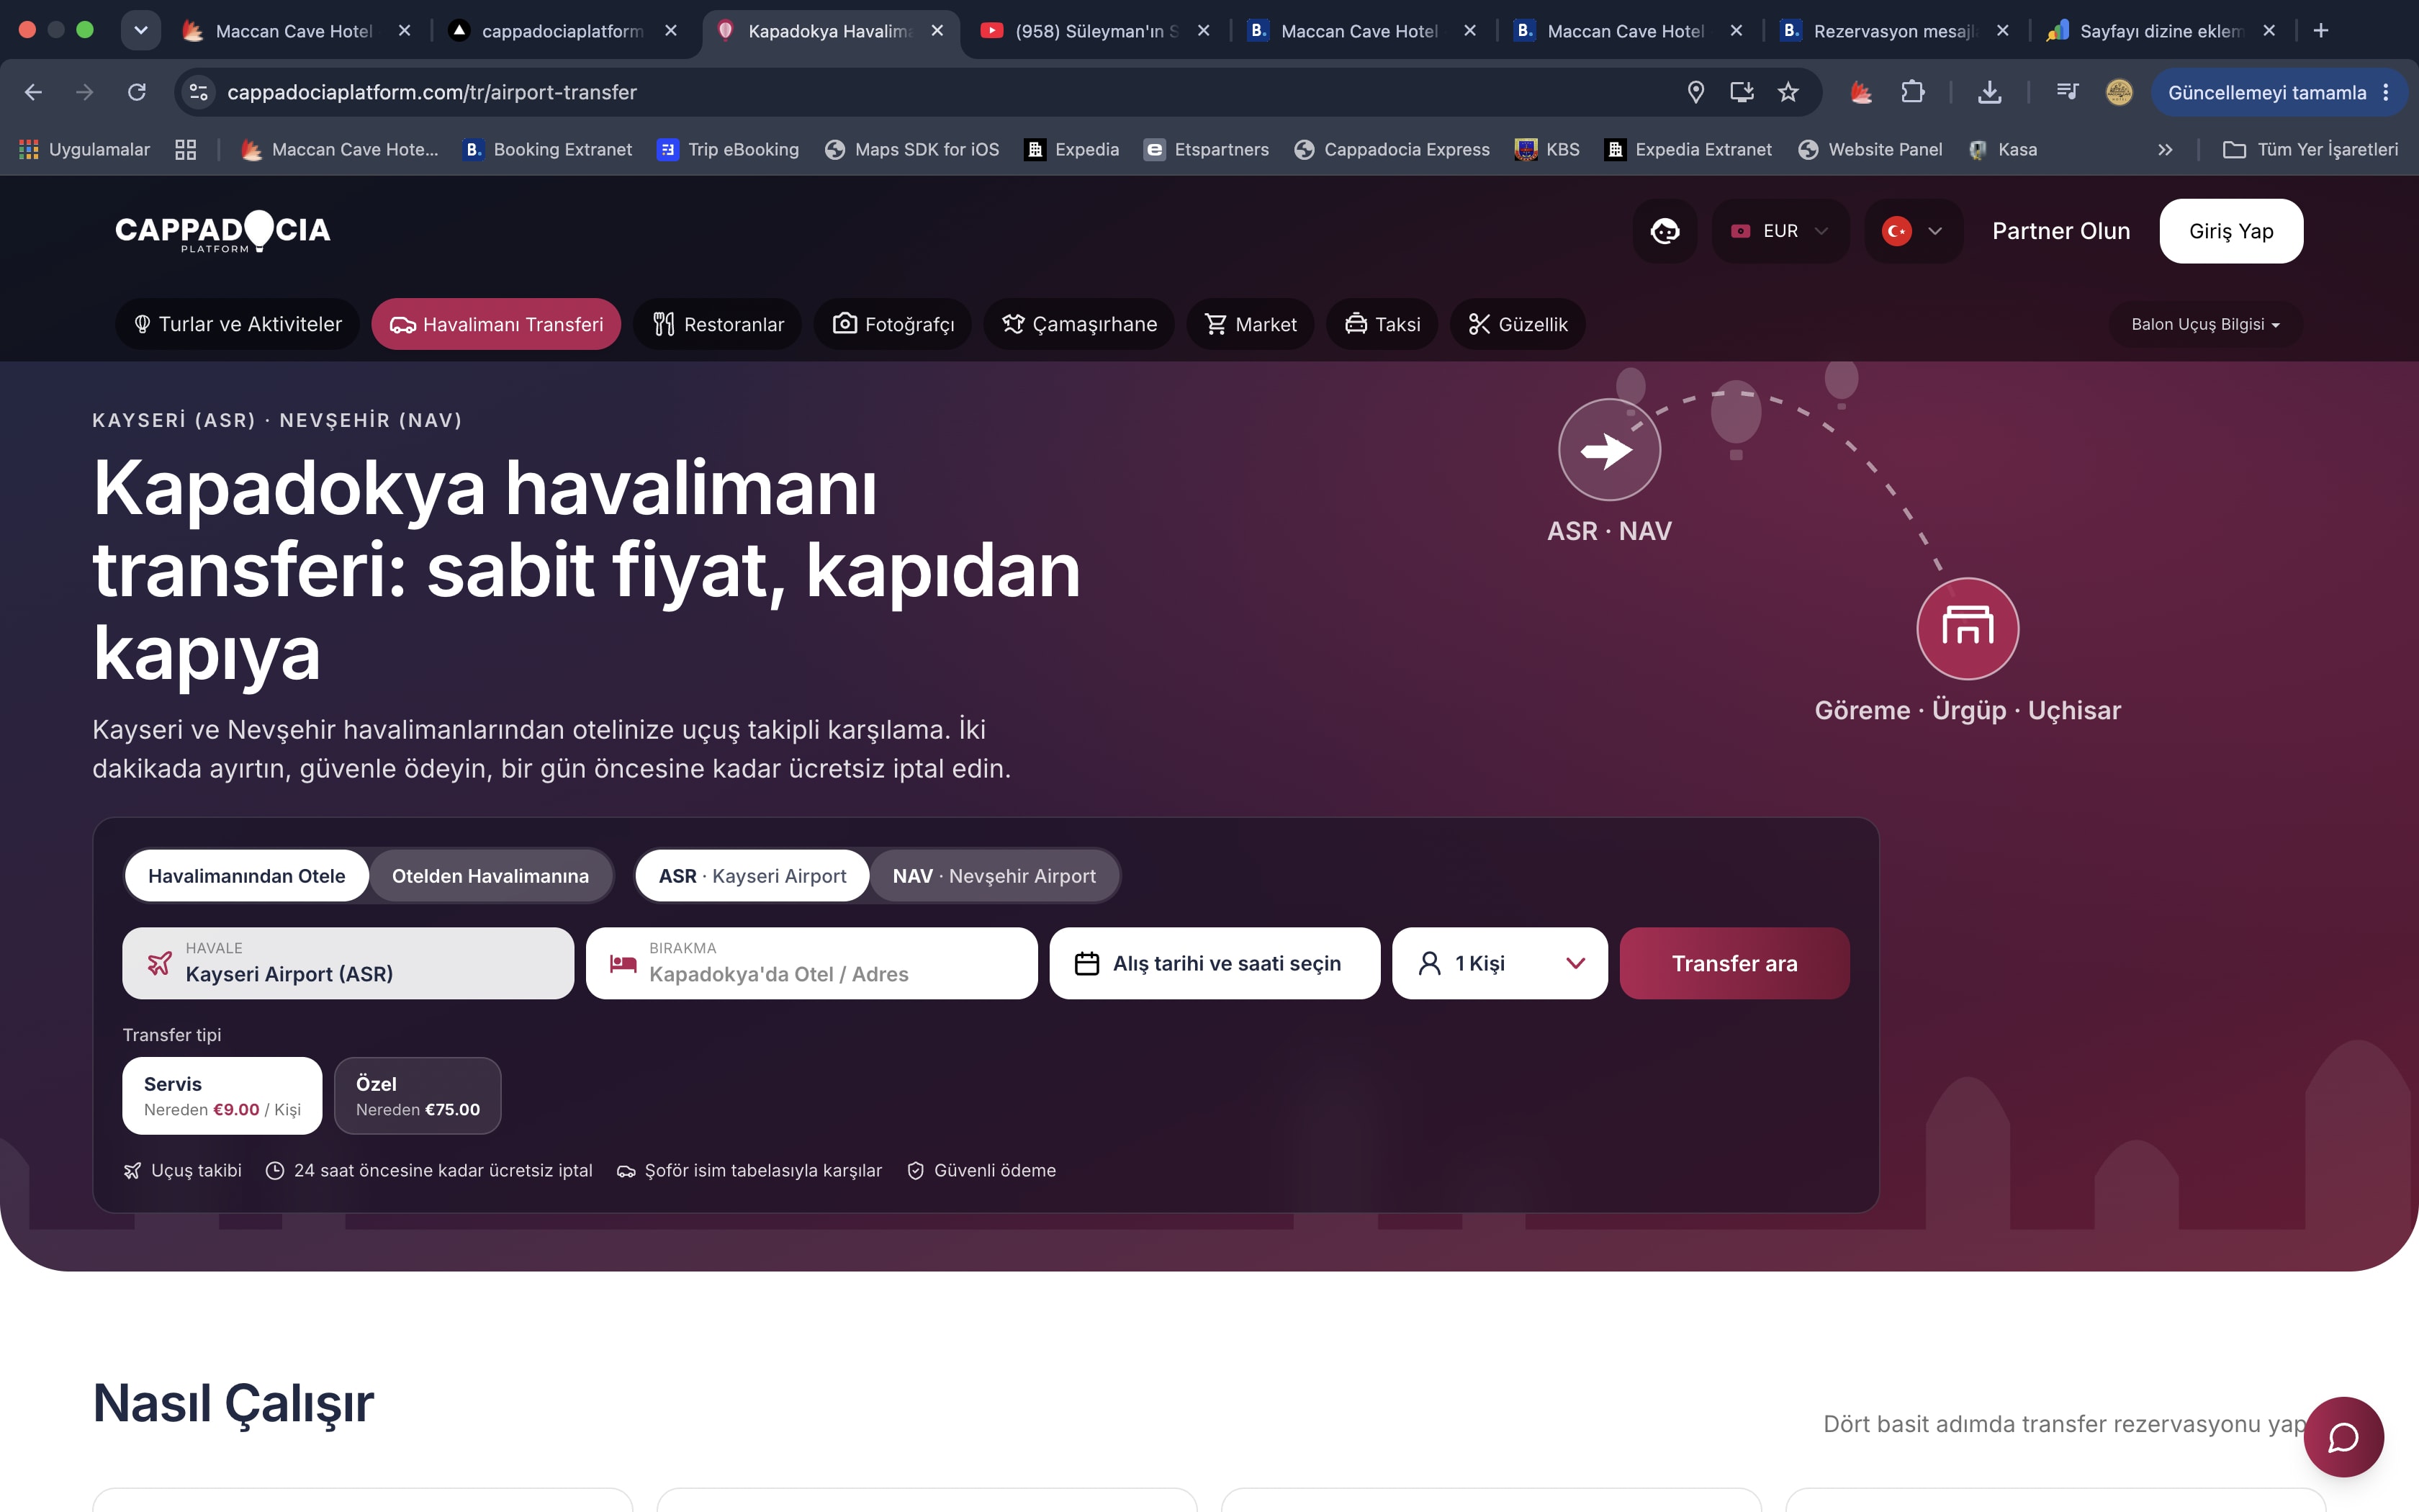This screenshot has height=1512, width=2419.
Task: Open the Turkish flag language selector
Action: pyautogui.click(x=1913, y=231)
